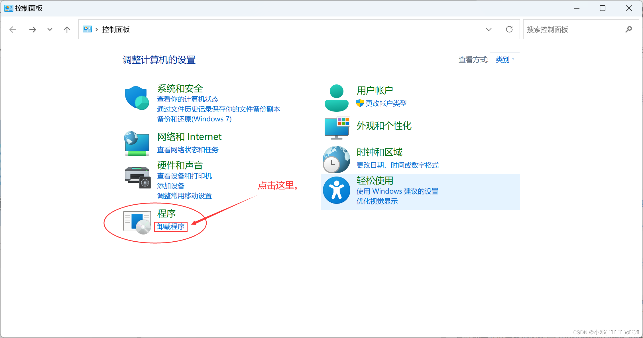Open recent locations chevron dropdown
643x338 pixels.
click(x=50, y=30)
